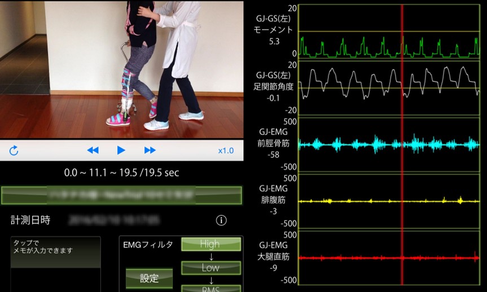Open 設定 settings button

(149, 278)
